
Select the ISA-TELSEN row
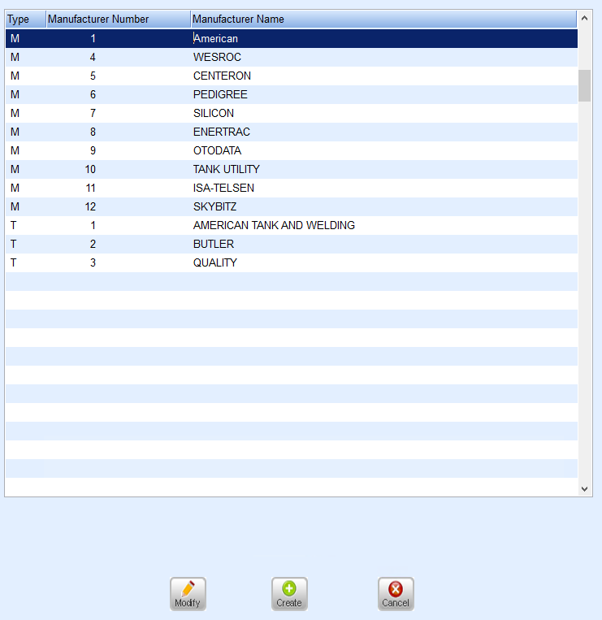(292, 189)
